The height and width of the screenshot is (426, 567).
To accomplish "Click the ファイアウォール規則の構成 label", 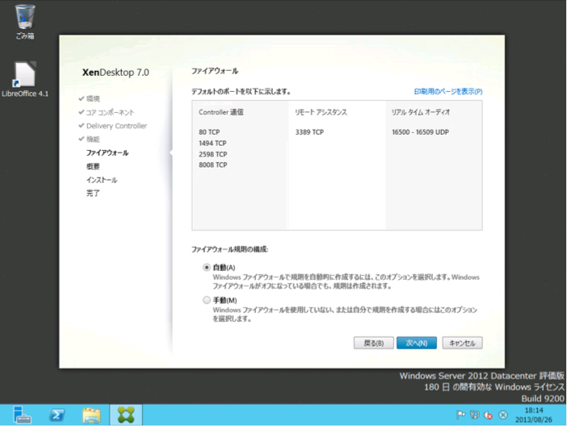I will [229, 249].
